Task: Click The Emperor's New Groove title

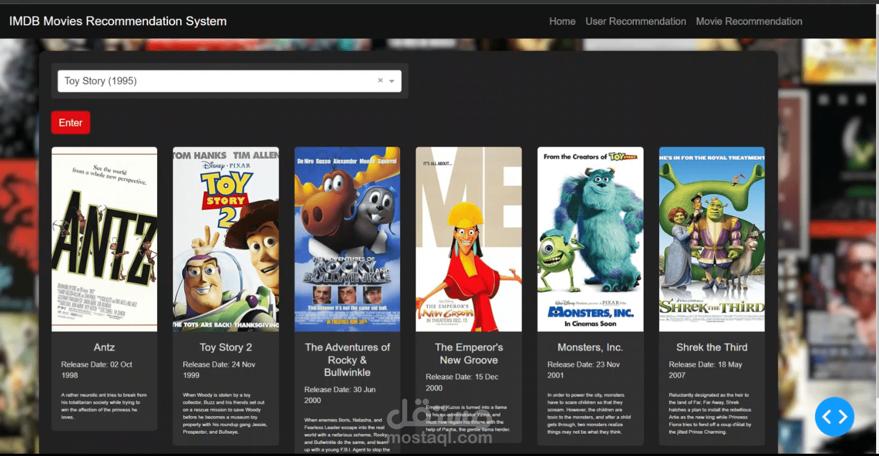Action: [x=469, y=354]
